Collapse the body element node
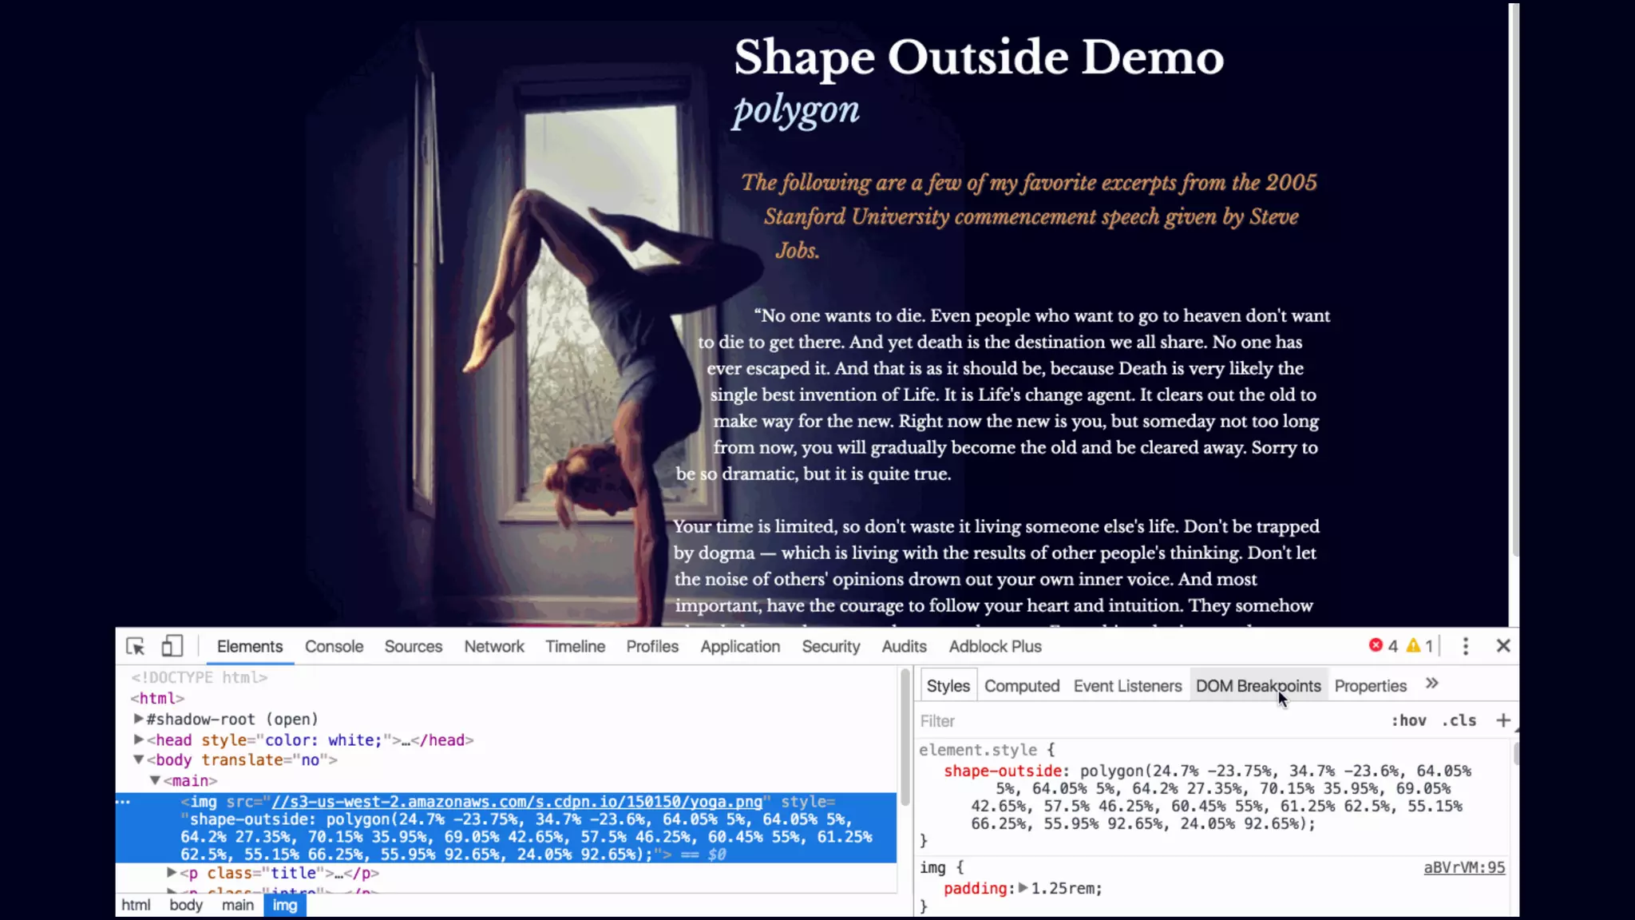Viewport: 1635px width, 920px height. [x=138, y=759]
